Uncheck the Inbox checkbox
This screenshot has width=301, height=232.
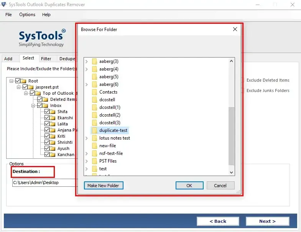[x=40, y=105]
